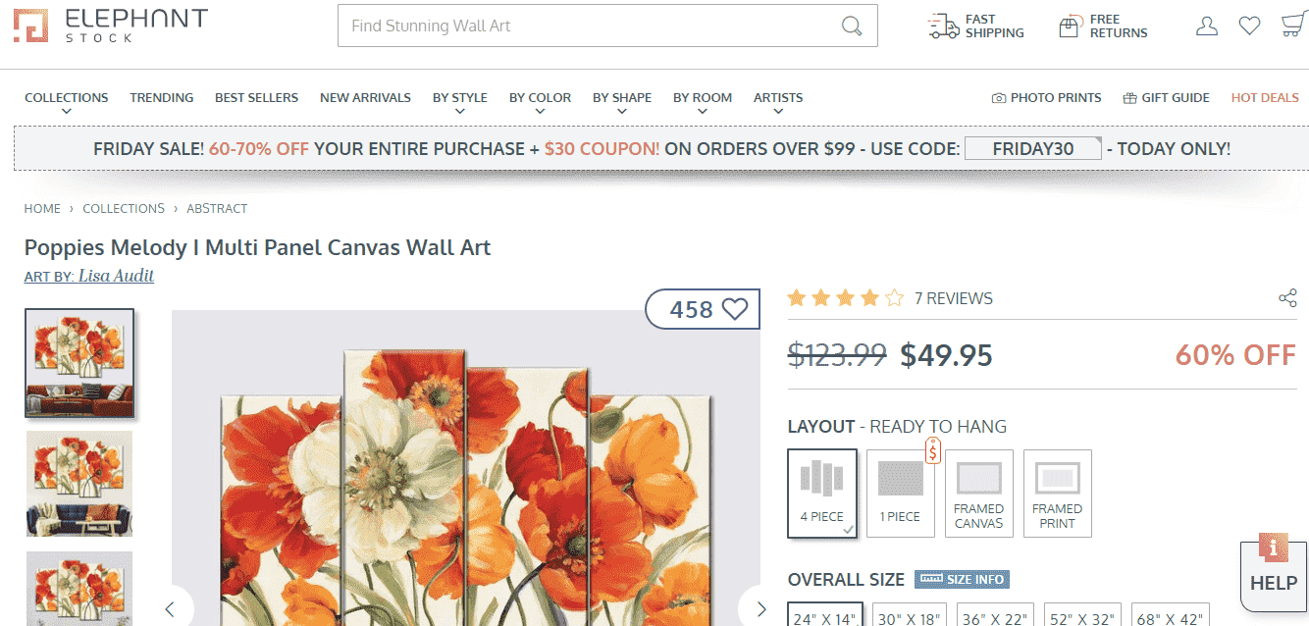This screenshot has height=626, width=1309.
Task: Open the shopping cart icon
Action: tap(1292, 26)
